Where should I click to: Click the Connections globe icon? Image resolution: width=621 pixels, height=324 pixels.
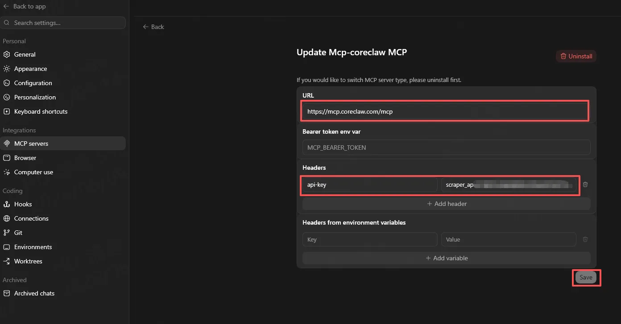[7, 218]
